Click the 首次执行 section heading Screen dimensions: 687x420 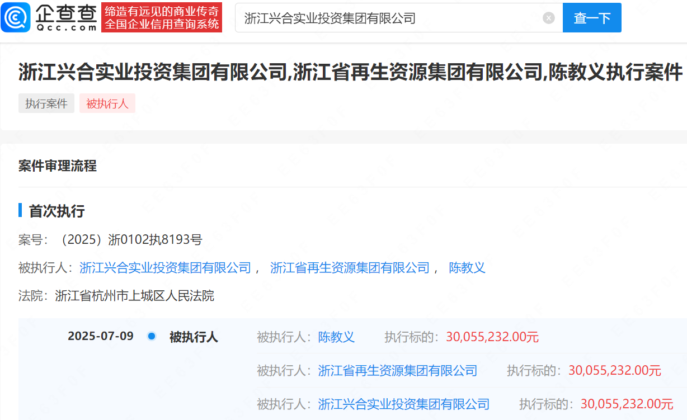tap(57, 211)
